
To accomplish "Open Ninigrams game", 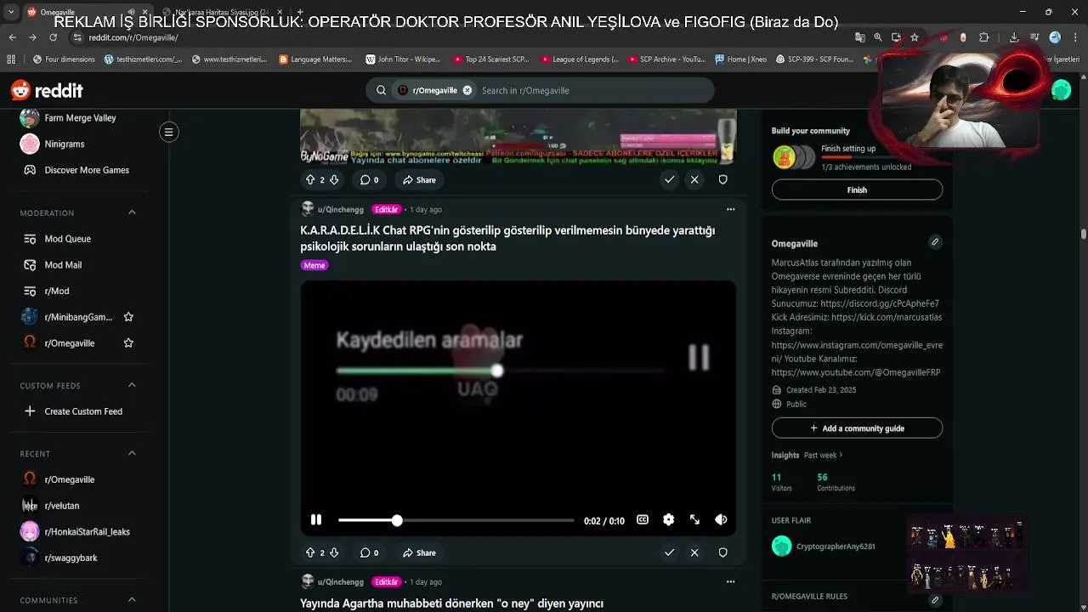I will tap(64, 144).
